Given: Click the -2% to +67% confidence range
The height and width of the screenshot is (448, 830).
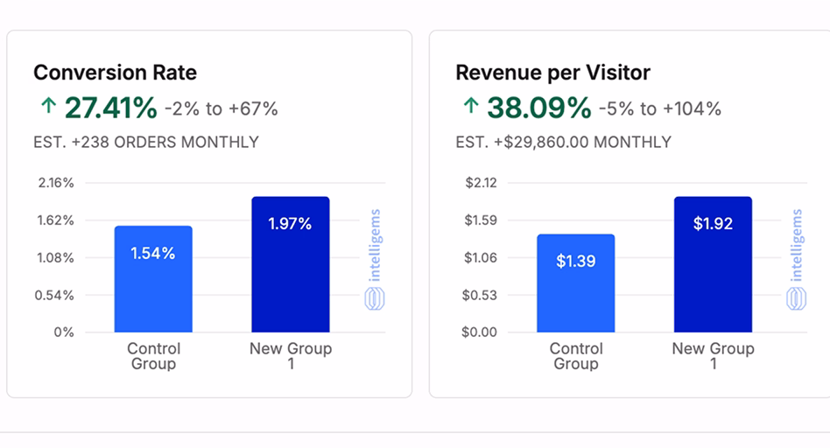Looking at the screenshot, I should pos(222,109).
